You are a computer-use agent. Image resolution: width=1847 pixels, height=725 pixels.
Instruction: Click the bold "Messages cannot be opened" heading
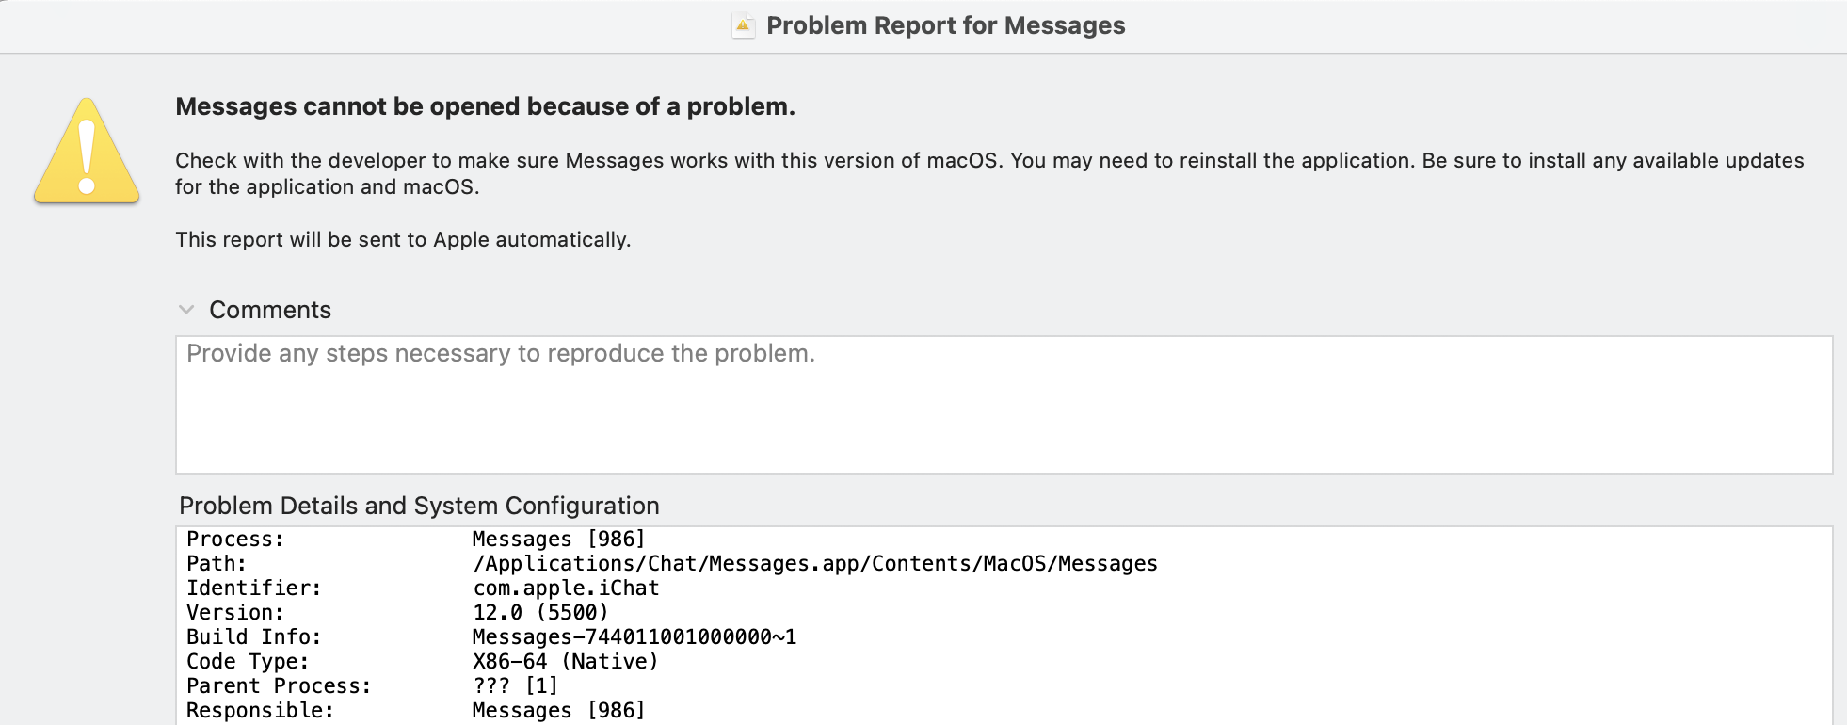pyautogui.click(x=485, y=106)
